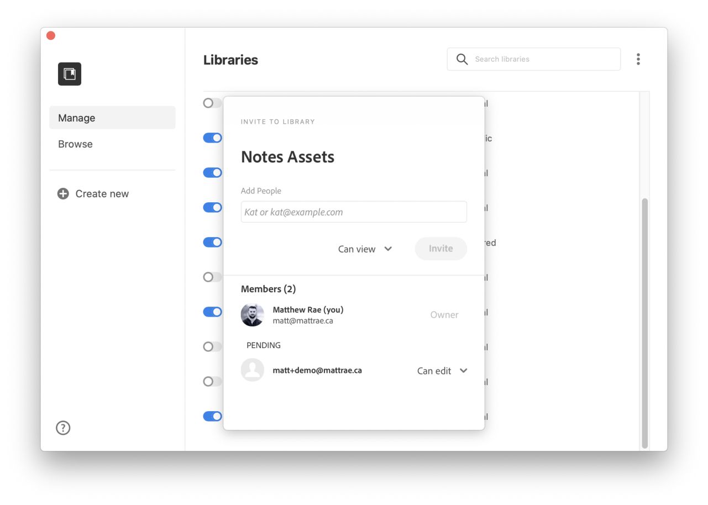Click the pending member's gray avatar
Viewport: 708px width, 505px height.
click(253, 370)
